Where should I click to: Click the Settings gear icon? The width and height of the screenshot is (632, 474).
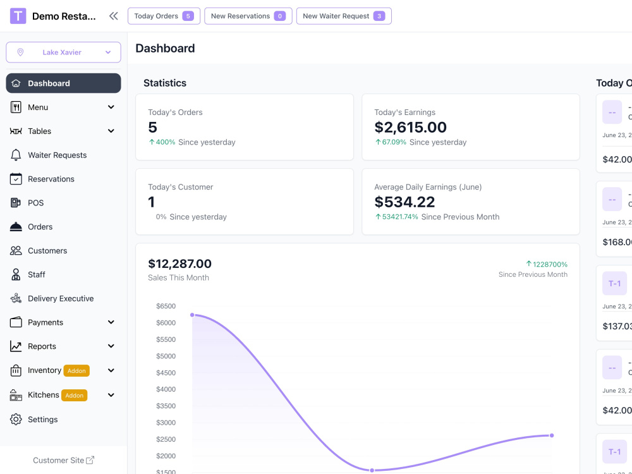pyautogui.click(x=16, y=419)
